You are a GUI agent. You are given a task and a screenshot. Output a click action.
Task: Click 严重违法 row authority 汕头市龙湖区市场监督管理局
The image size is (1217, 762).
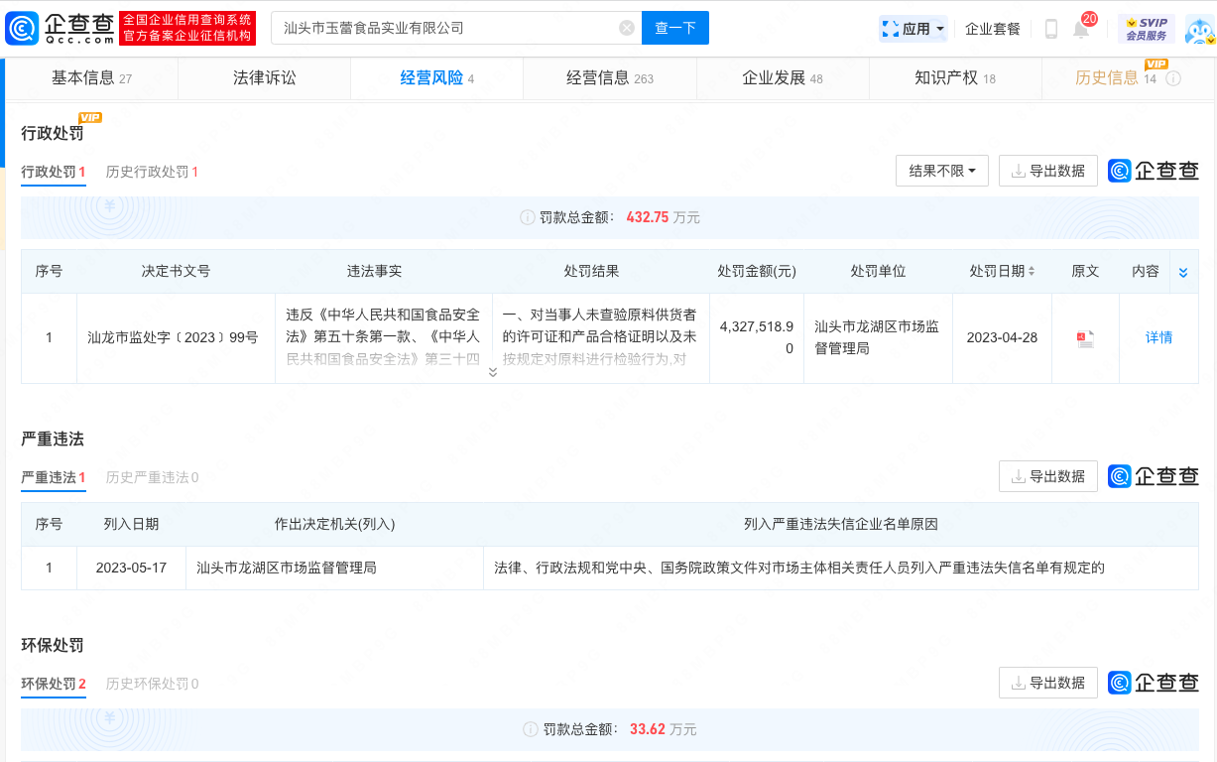point(287,569)
